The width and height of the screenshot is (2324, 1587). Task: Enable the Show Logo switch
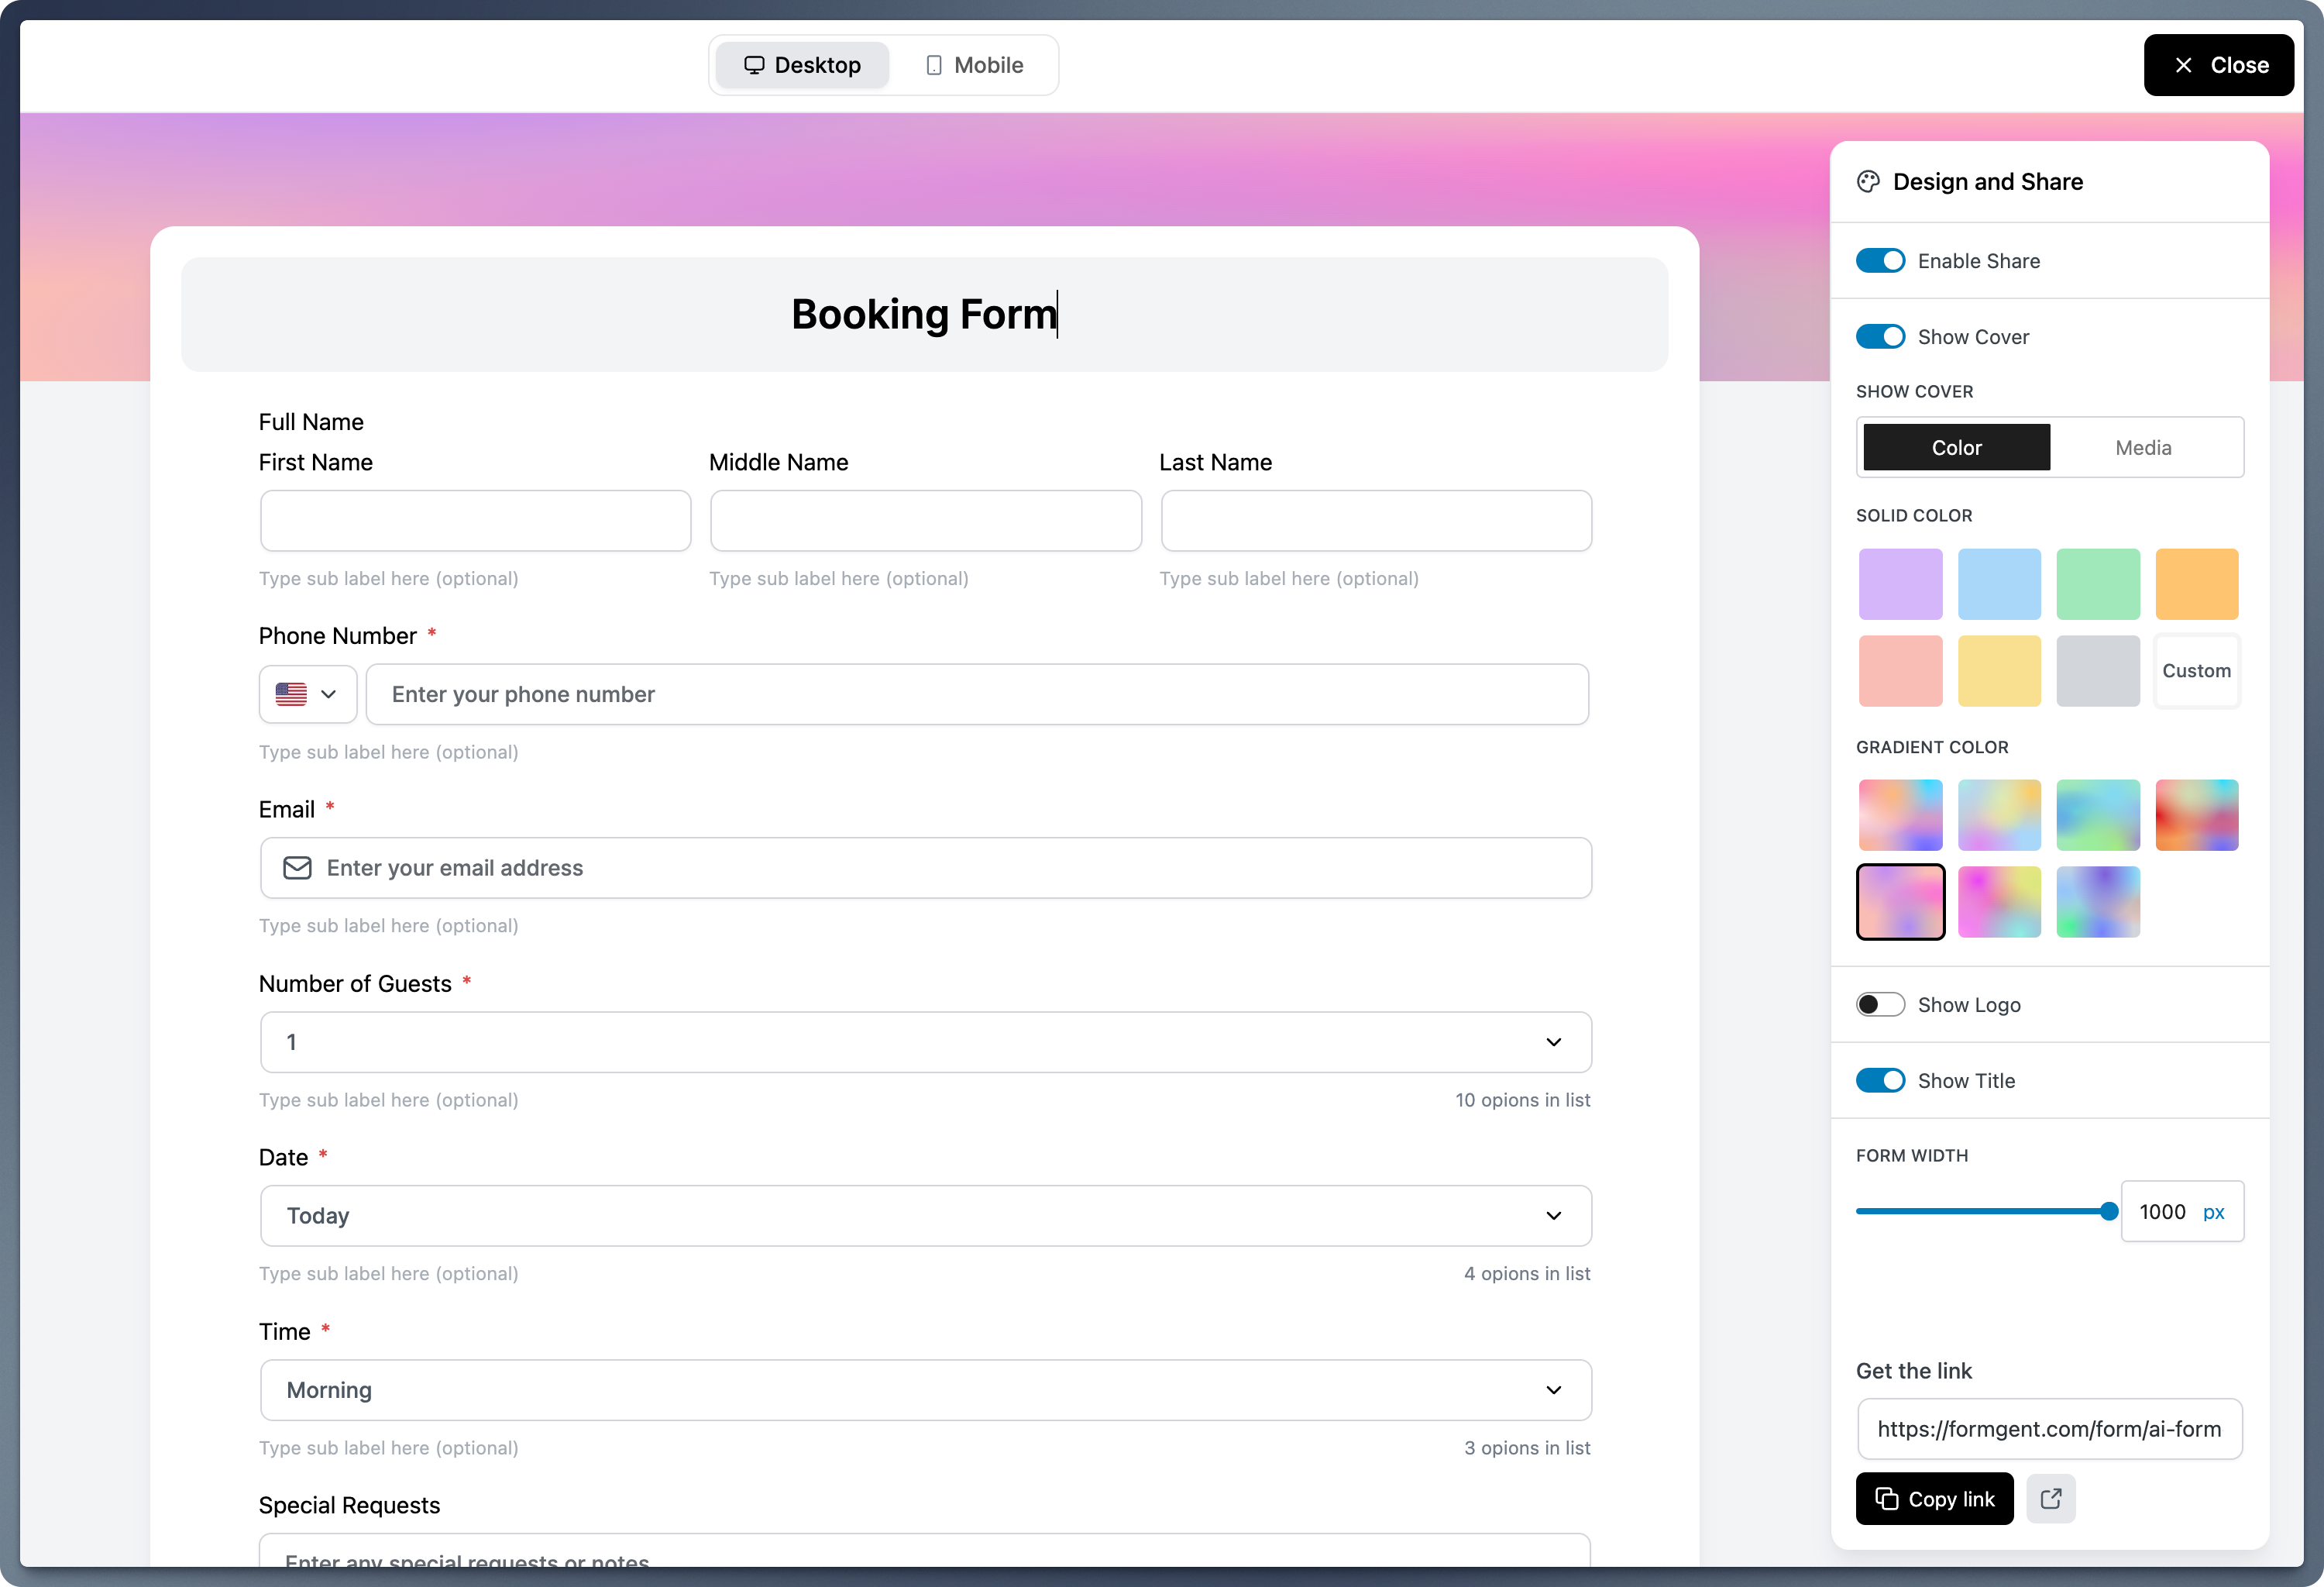1880,1005
